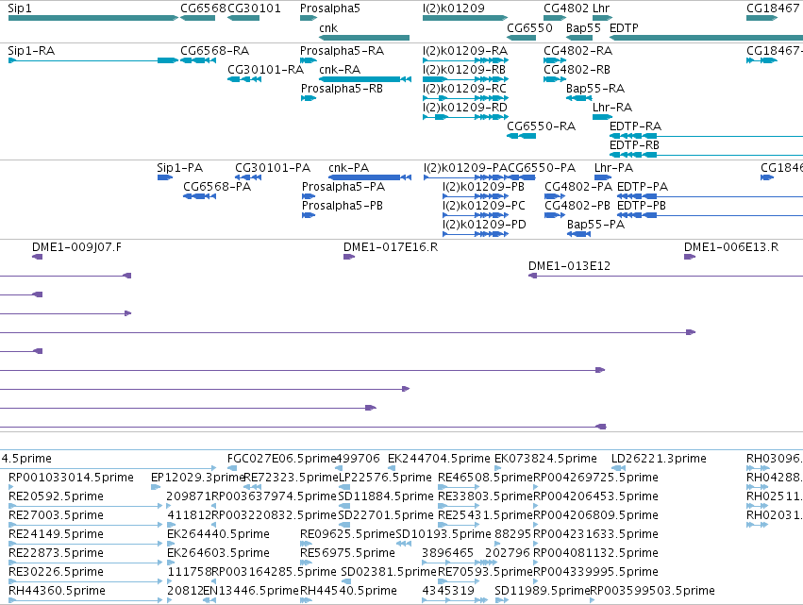Image resolution: width=803 pixels, height=605 pixels.
Task: Click the CG6568-PA protein label
Action: coord(217,187)
